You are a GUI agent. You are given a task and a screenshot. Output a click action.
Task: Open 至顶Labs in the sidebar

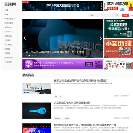pyautogui.click(x=8, y=36)
